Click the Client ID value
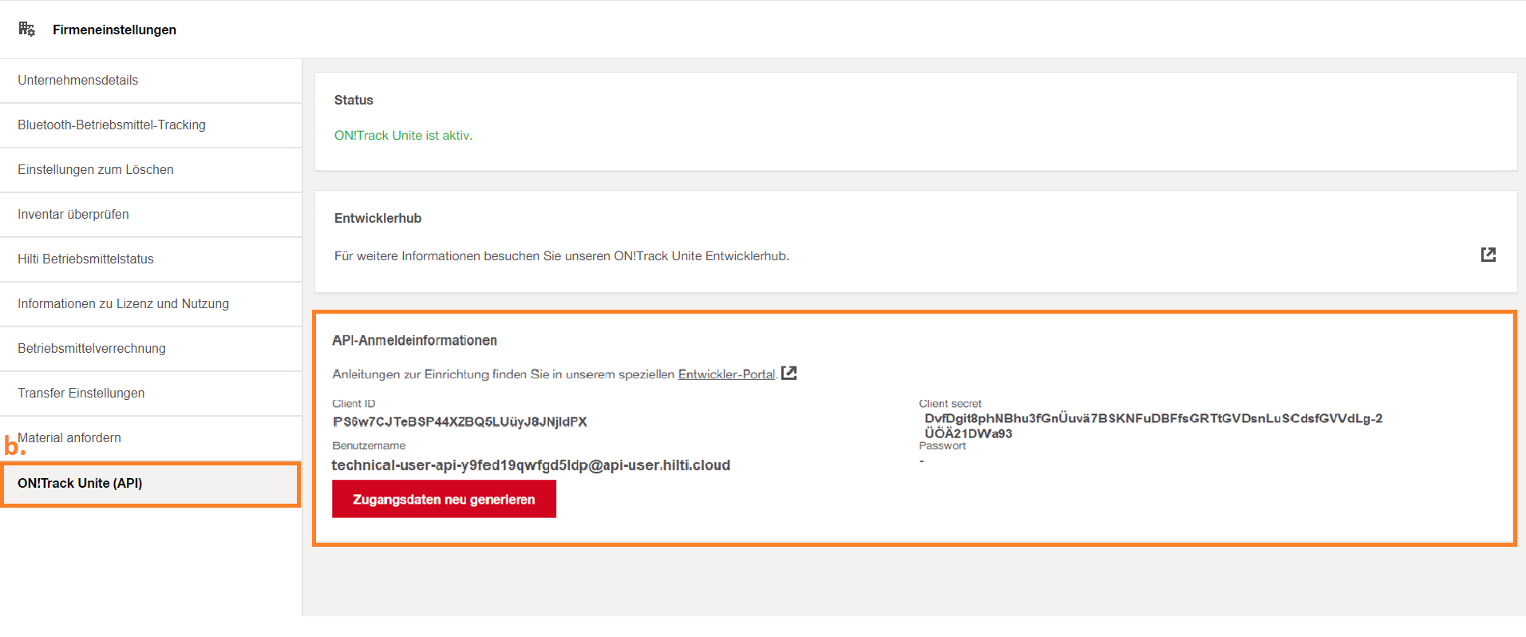 460,421
